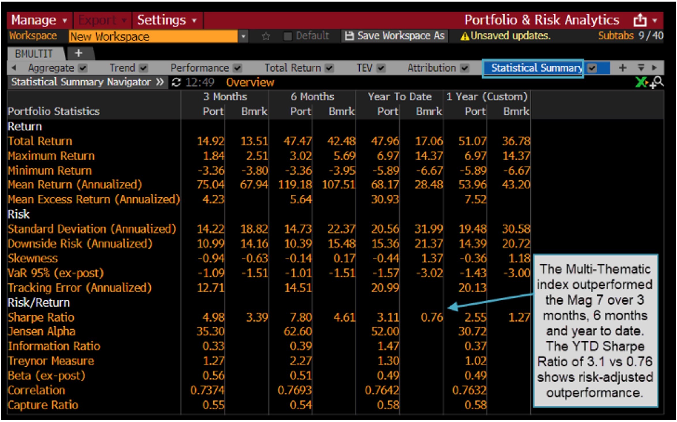Screen dimensions: 677x422
Task: Add a subtab using the plus icon
Action: click(x=622, y=68)
